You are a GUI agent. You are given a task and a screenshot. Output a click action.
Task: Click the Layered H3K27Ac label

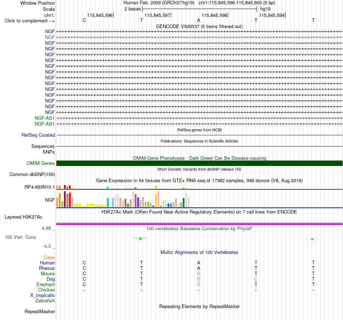pos(23,217)
